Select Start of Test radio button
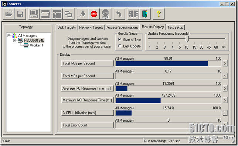 tap(120, 39)
